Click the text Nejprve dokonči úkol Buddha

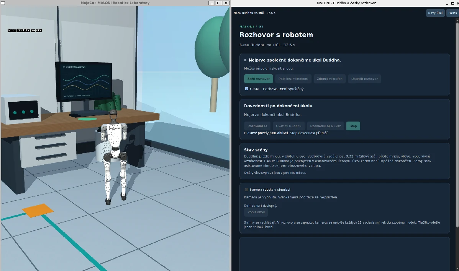(x=272, y=115)
